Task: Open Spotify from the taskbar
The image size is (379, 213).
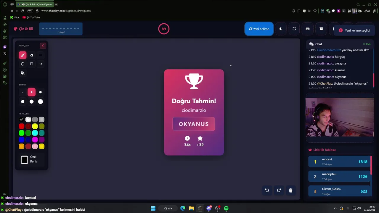Action: pyautogui.click(x=226, y=208)
